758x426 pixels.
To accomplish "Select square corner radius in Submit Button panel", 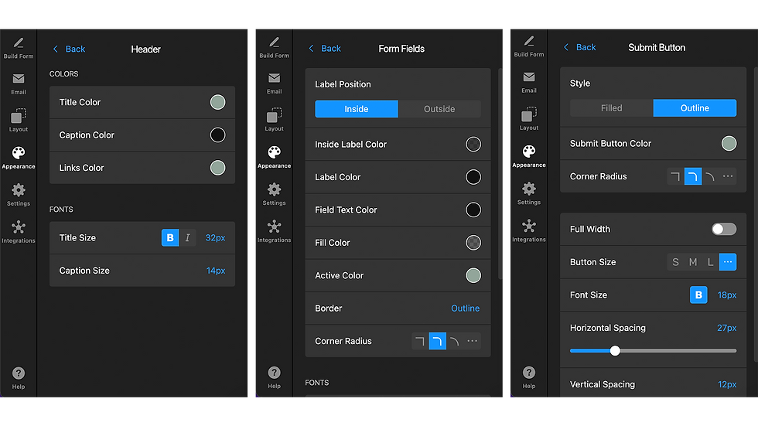I will coord(675,176).
